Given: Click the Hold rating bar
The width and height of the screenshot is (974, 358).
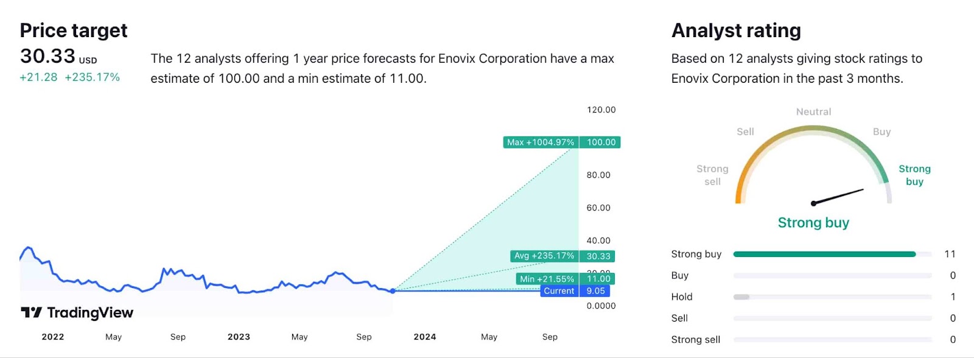Looking at the screenshot, I should click(832, 297).
